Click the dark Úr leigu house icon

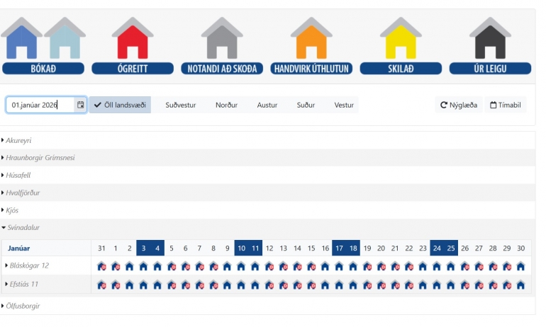point(490,40)
